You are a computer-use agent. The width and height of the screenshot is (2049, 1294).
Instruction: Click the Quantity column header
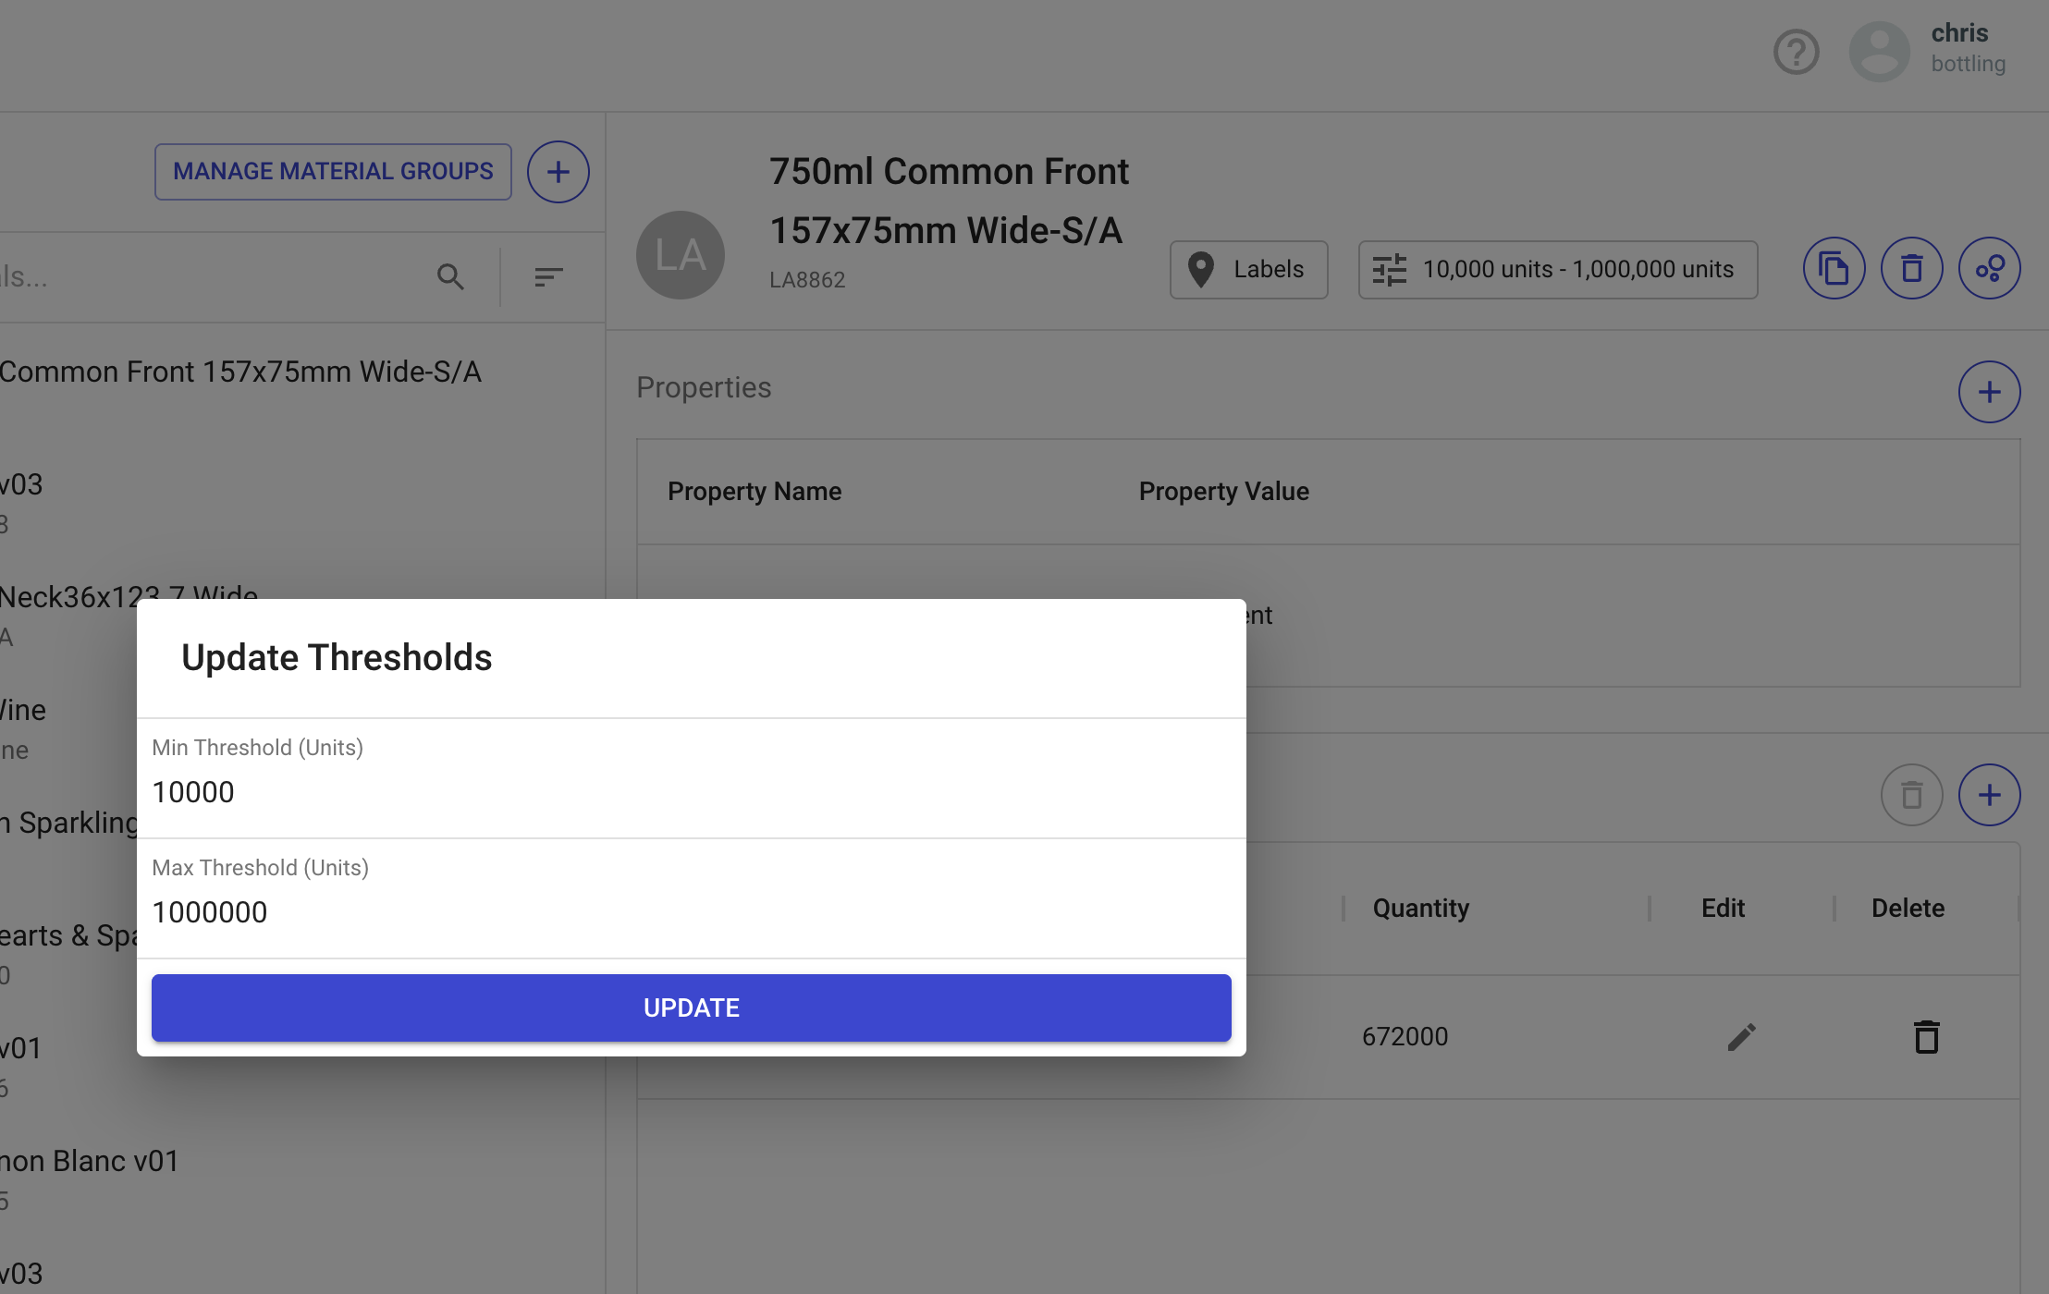tap(1420, 909)
